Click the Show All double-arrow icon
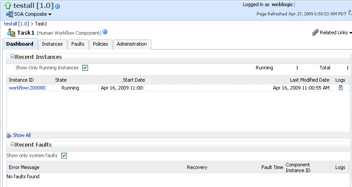This screenshot has height=187, width=352. [x=9, y=136]
